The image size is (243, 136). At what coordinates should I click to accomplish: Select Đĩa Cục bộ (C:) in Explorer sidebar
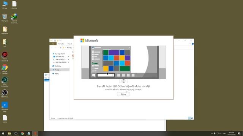60,60
